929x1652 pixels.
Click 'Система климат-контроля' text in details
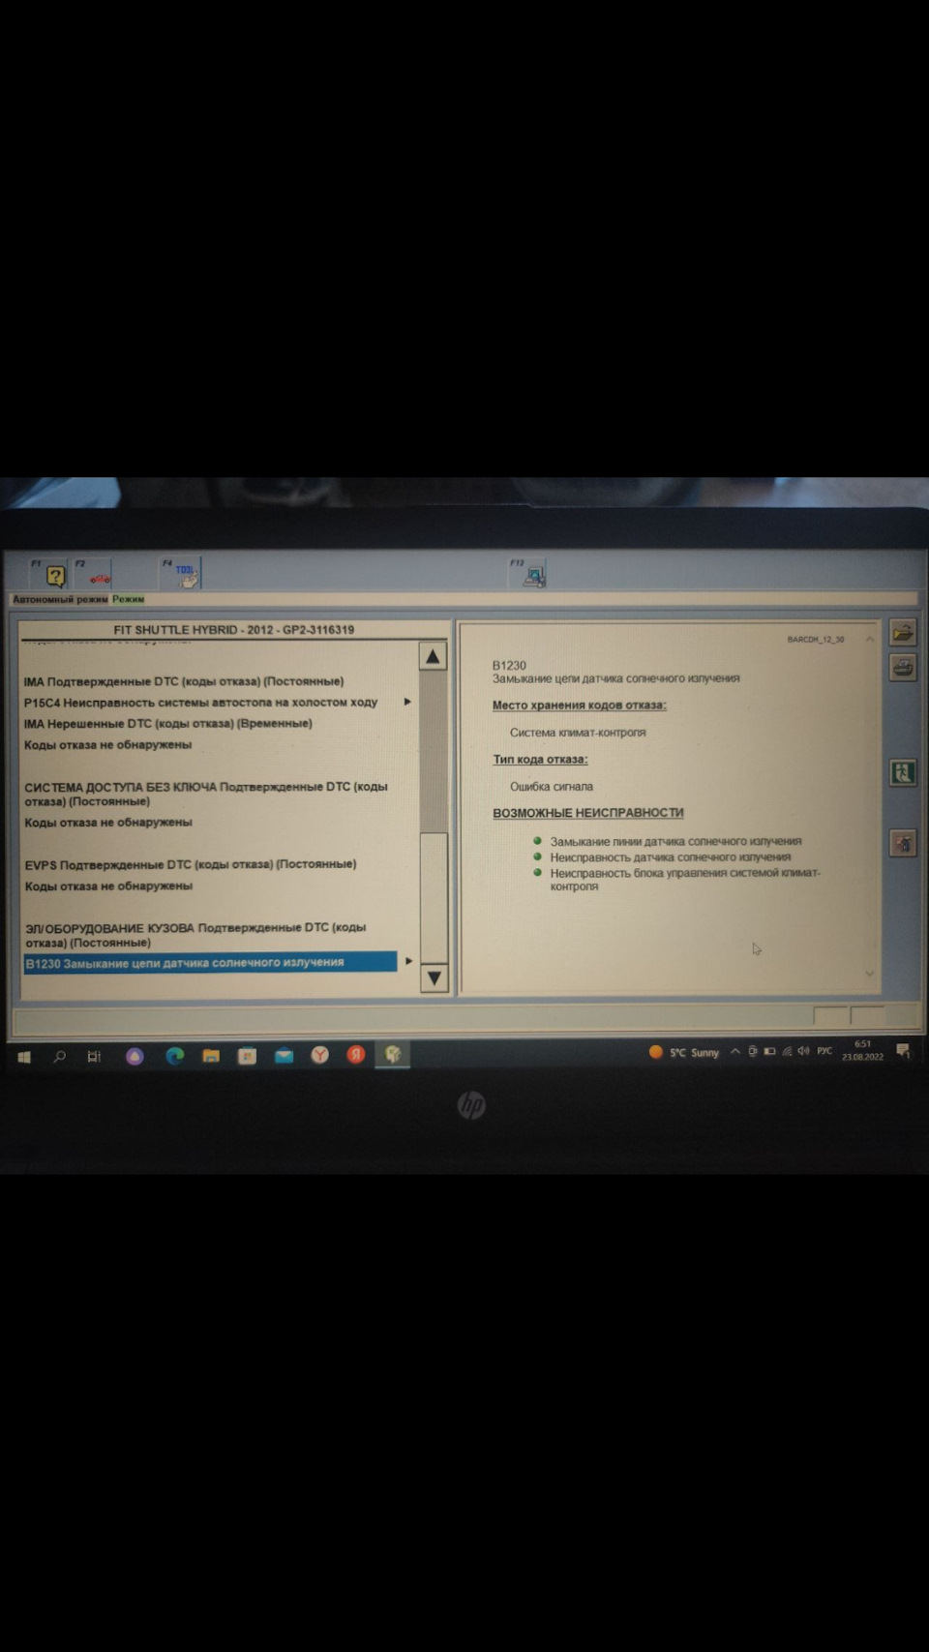[x=578, y=733]
